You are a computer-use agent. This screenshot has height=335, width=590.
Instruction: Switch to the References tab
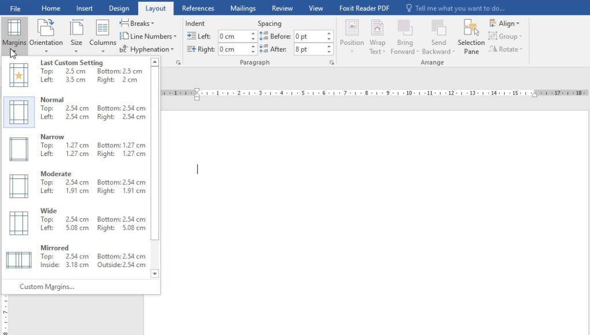pos(199,9)
